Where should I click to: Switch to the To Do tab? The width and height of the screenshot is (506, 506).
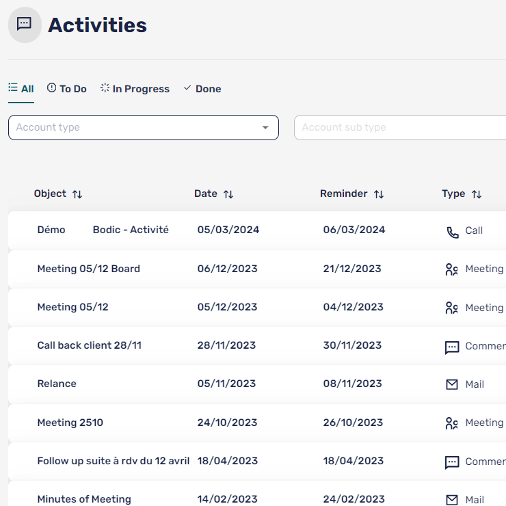(67, 89)
